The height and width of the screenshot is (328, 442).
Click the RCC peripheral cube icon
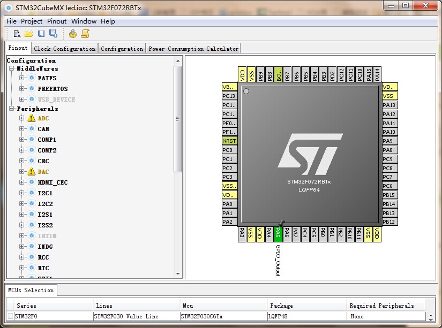click(32, 257)
